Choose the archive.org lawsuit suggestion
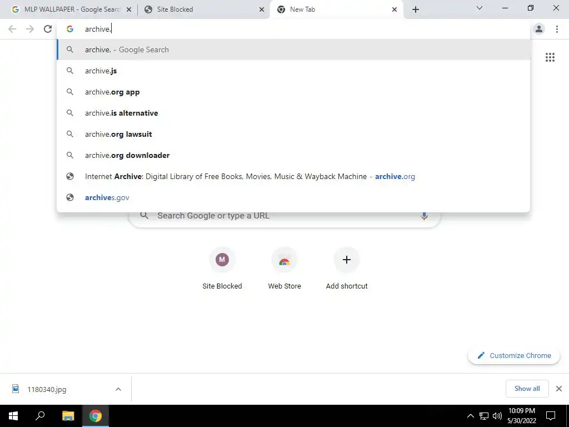The image size is (569, 427). point(293,134)
